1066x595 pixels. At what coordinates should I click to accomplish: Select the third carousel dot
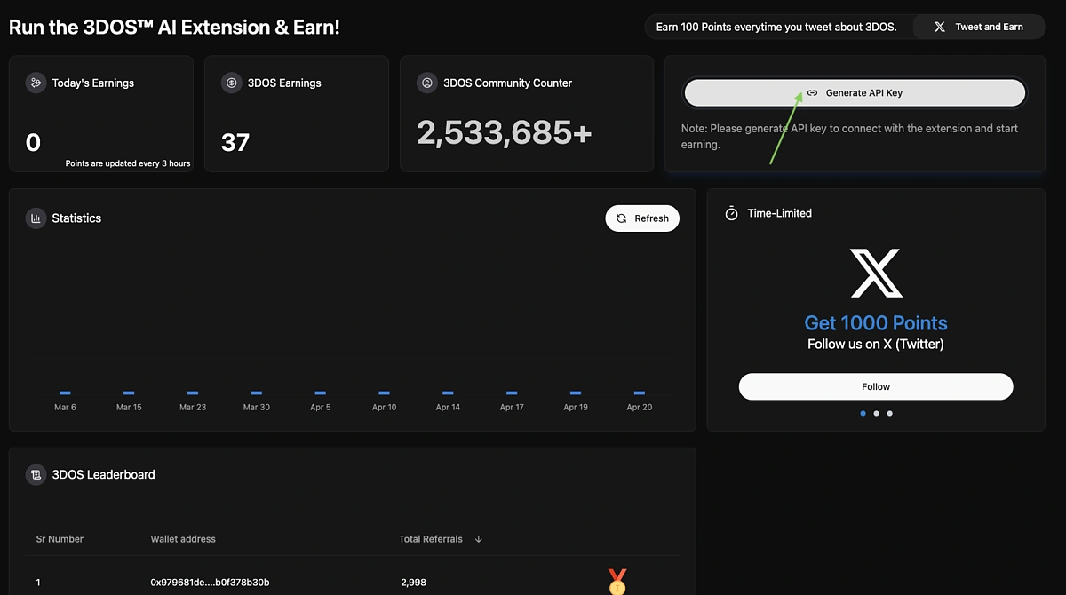889,413
